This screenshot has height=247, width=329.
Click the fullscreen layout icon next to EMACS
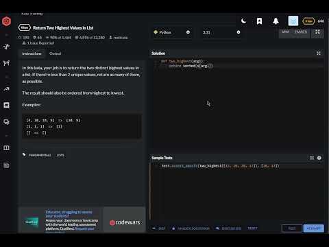pos(317,32)
